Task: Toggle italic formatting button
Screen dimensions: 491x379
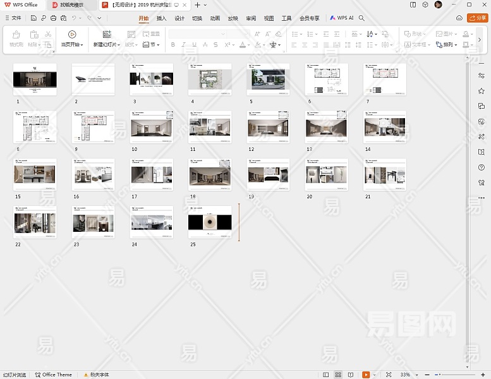Action: pyautogui.click(x=183, y=45)
